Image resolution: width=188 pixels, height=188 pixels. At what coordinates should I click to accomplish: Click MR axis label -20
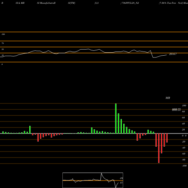click(183, 142)
